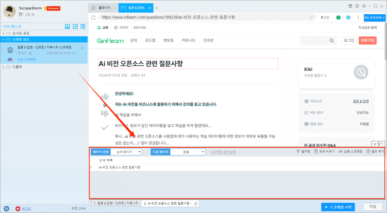The height and width of the screenshot is (213, 387).
Task: Open the 페이지 유형 dropdown showing 상세 페이지
Action: [x=126, y=152]
